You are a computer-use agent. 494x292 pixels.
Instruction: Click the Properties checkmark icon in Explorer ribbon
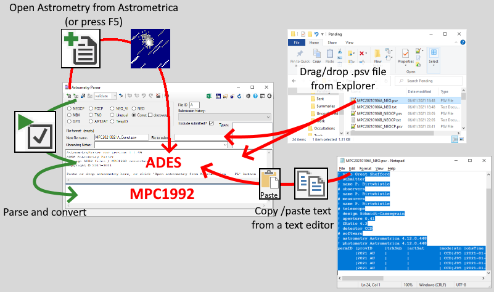click(405, 53)
